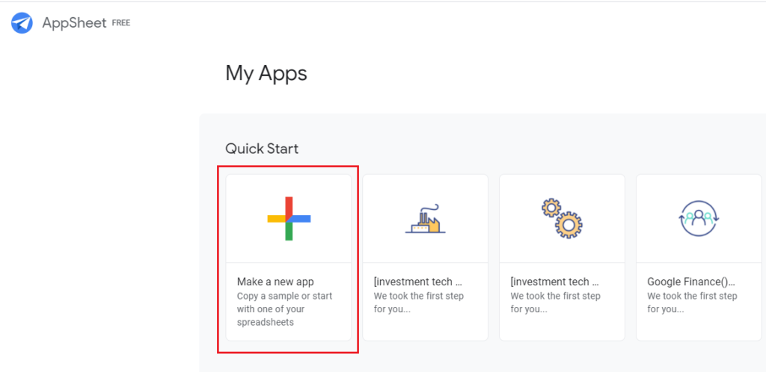Click the colorful plus icon center

(x=289, y=218)
